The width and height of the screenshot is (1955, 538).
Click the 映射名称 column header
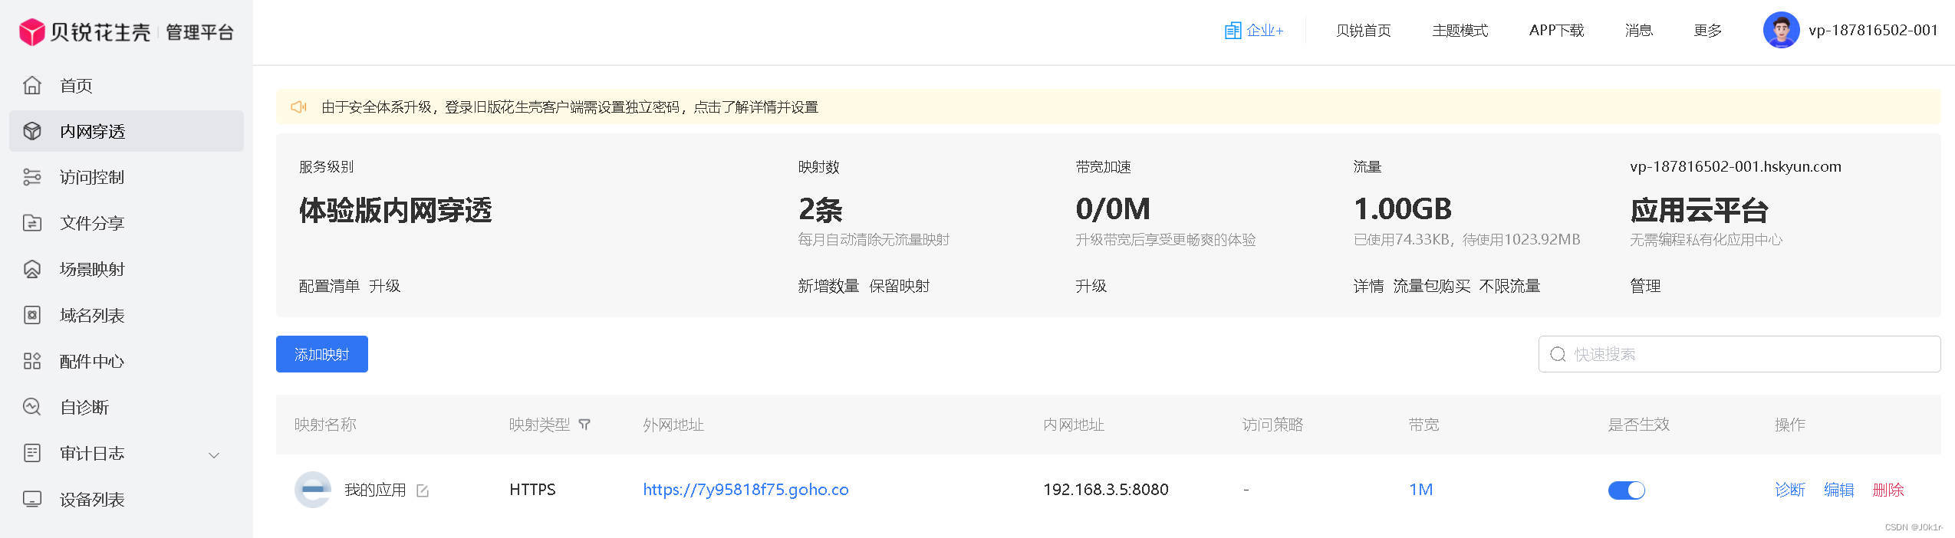click(x=325, y=425)
